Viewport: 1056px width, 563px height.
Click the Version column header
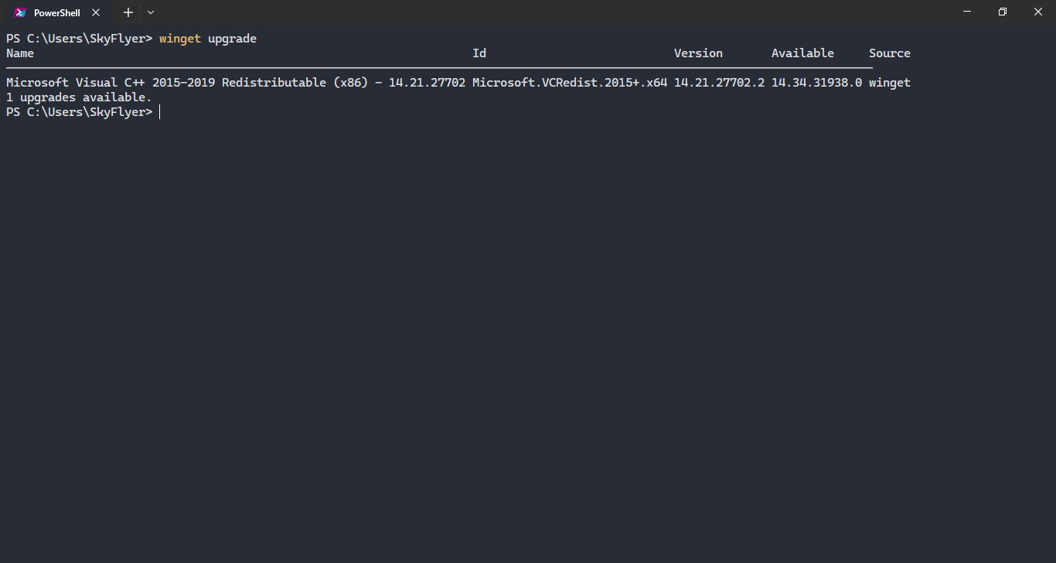[698, 53]
